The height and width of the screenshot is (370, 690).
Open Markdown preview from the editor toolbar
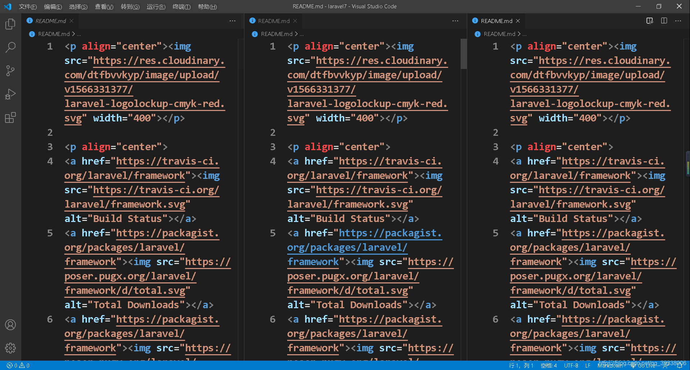click(x=649, y=21)
